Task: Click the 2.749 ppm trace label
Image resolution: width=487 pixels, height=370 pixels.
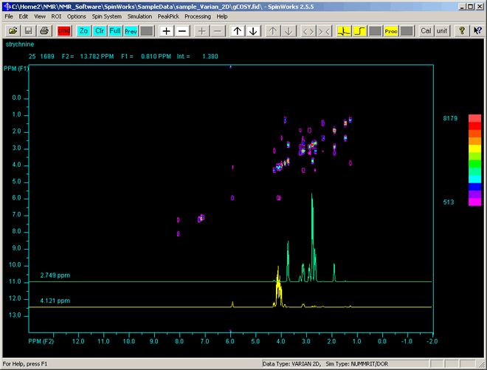Action: (55, 275)
